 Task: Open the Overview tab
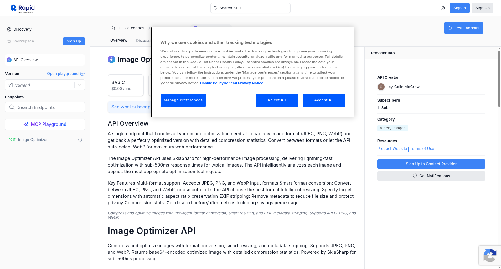coord(119,40)
